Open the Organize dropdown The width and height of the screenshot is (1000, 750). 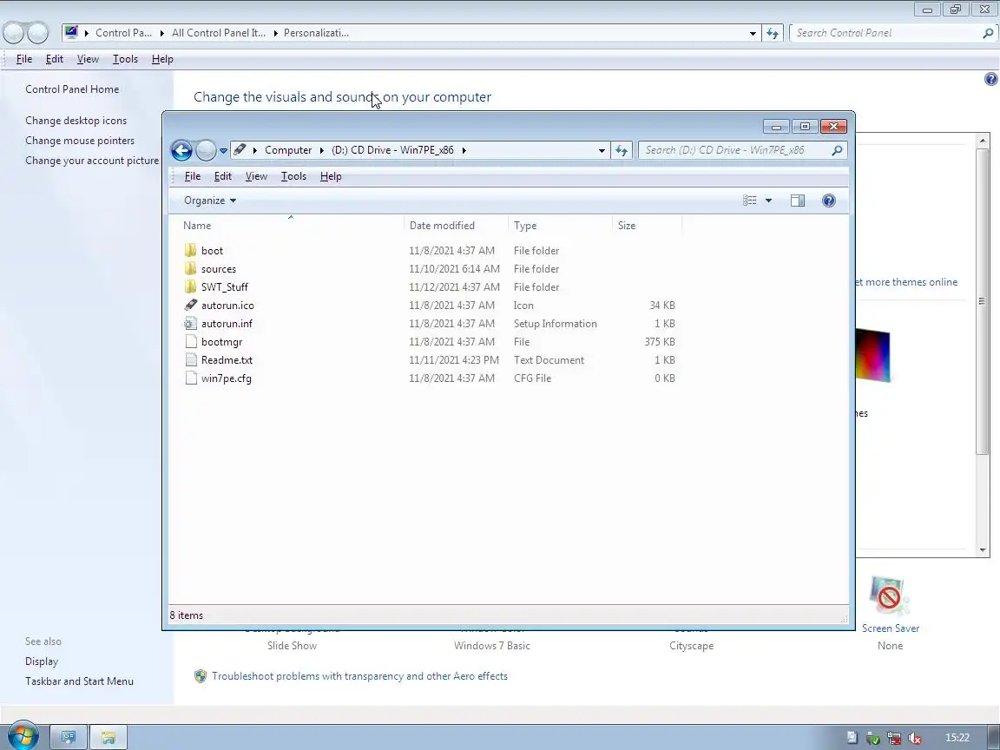pos(210,201)
